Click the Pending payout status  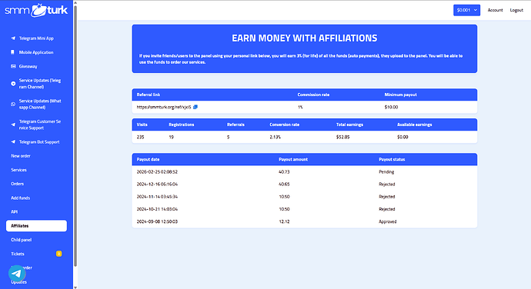click(x=386, y=172)
